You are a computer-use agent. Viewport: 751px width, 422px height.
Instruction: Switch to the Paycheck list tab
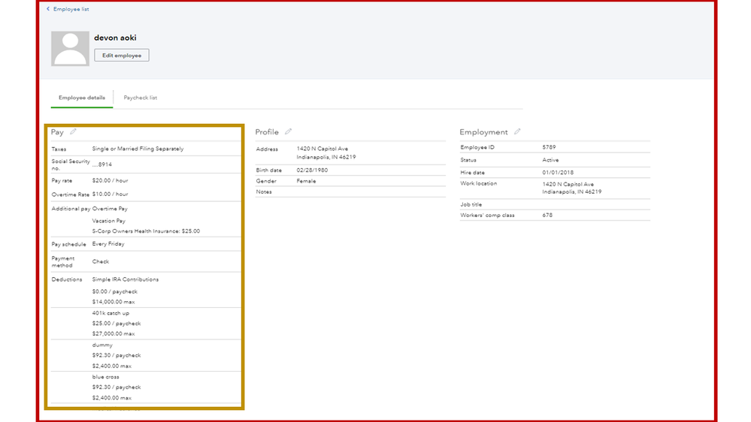coord(141,98)
